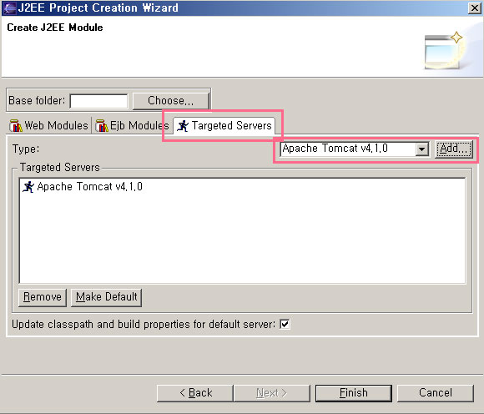Remove the selected targeted server
Image resolution: width=484 pixels, height=414 pixels.
coord(43,297)
